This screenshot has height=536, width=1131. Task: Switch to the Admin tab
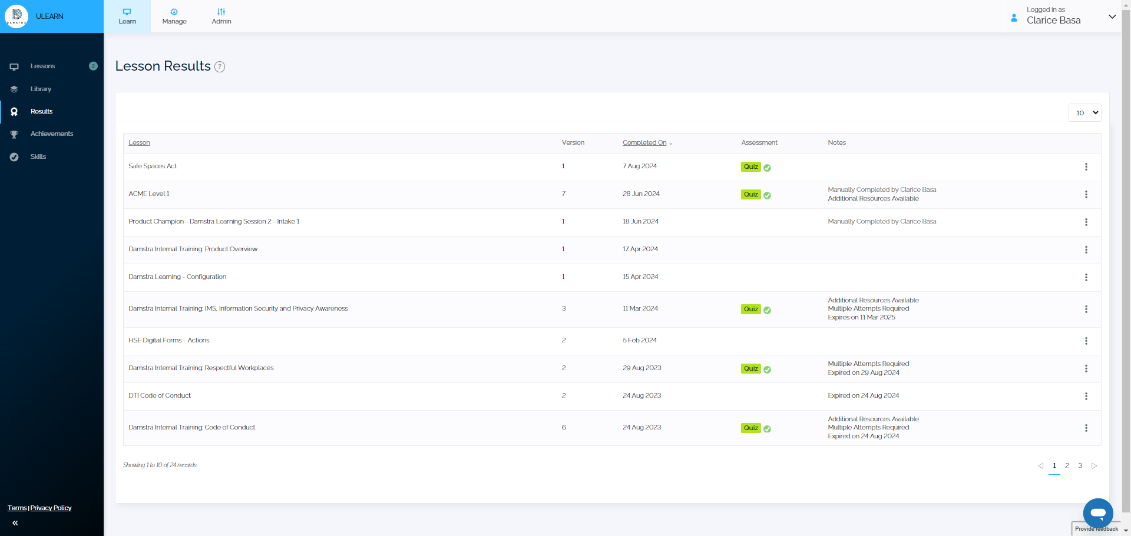point(221,16)
